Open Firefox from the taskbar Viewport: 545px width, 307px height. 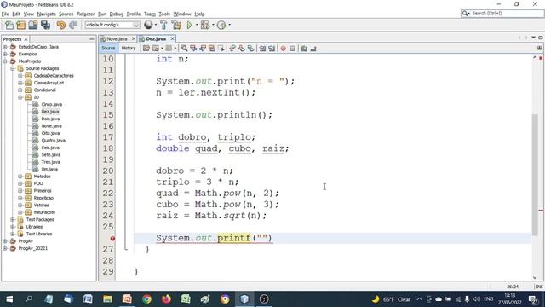(x=166, y=299)
